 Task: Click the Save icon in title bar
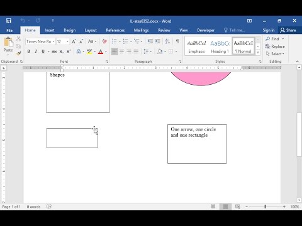coord(9,21)
